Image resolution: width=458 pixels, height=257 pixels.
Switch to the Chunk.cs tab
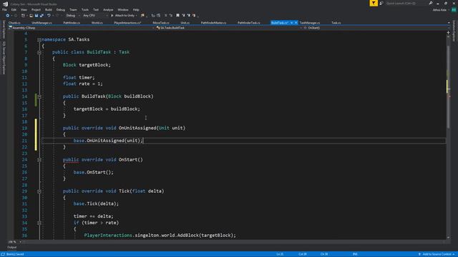point(14,23)
